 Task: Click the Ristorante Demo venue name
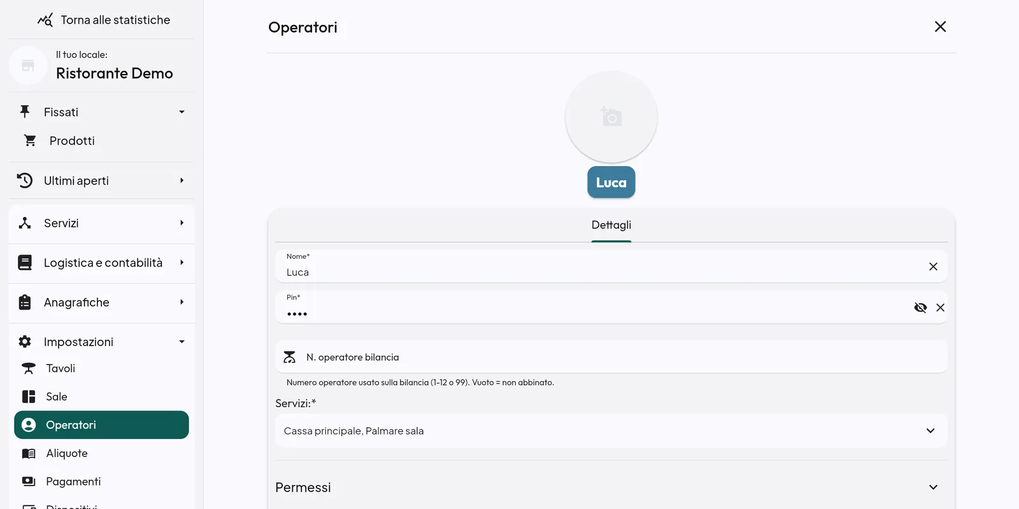[115, 74]
